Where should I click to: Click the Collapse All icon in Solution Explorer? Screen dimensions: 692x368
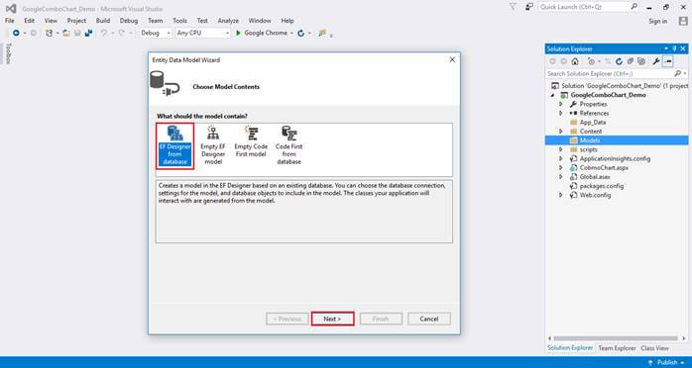[631, 61]
